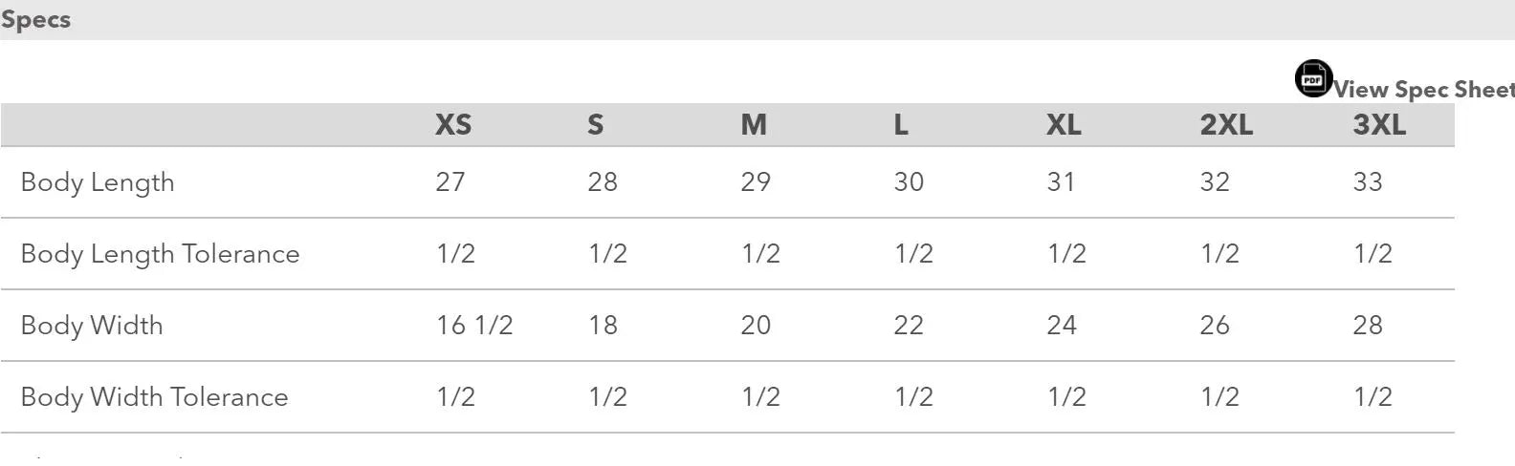Select the XS size column header
The height and width of the screenshot is (466, 1515).
(453, 125)
